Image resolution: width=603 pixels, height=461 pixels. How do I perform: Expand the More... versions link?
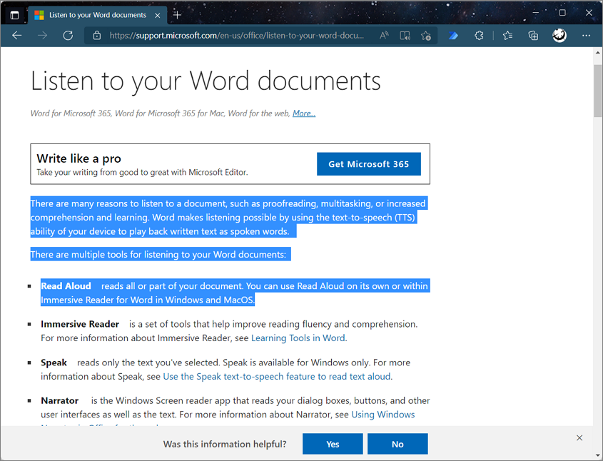tap(303, 113)
